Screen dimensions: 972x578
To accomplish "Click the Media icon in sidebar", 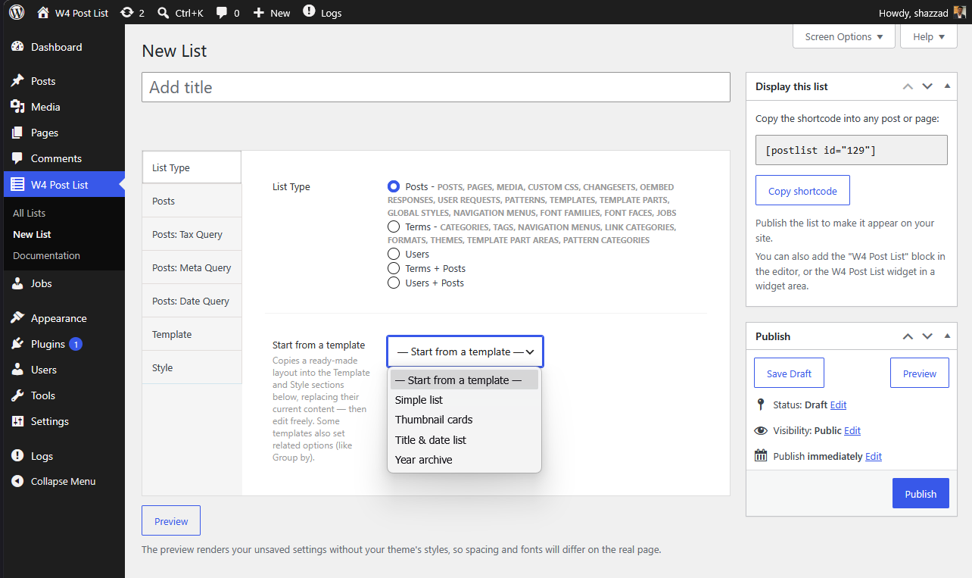I will [x=17, y=107].
